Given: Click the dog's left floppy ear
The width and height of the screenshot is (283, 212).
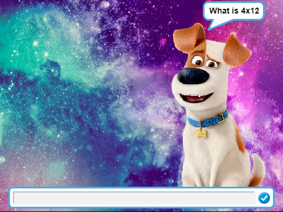Looking at the screenshot, I should pyautogui.click(x=189, y=38).
